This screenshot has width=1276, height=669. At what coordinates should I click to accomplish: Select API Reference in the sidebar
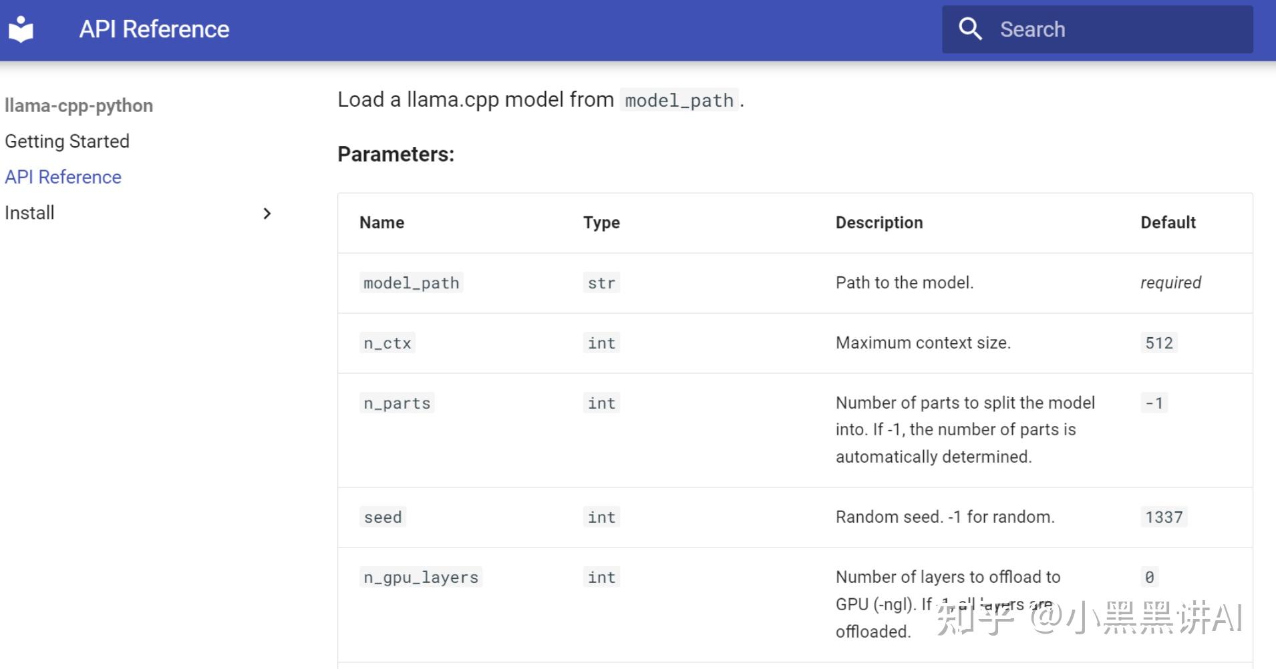[x=63, y=177]
